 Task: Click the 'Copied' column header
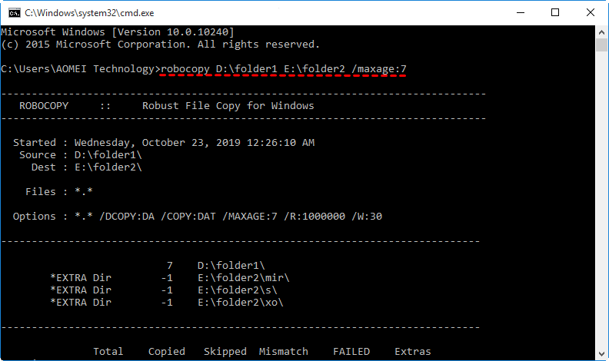167,352
